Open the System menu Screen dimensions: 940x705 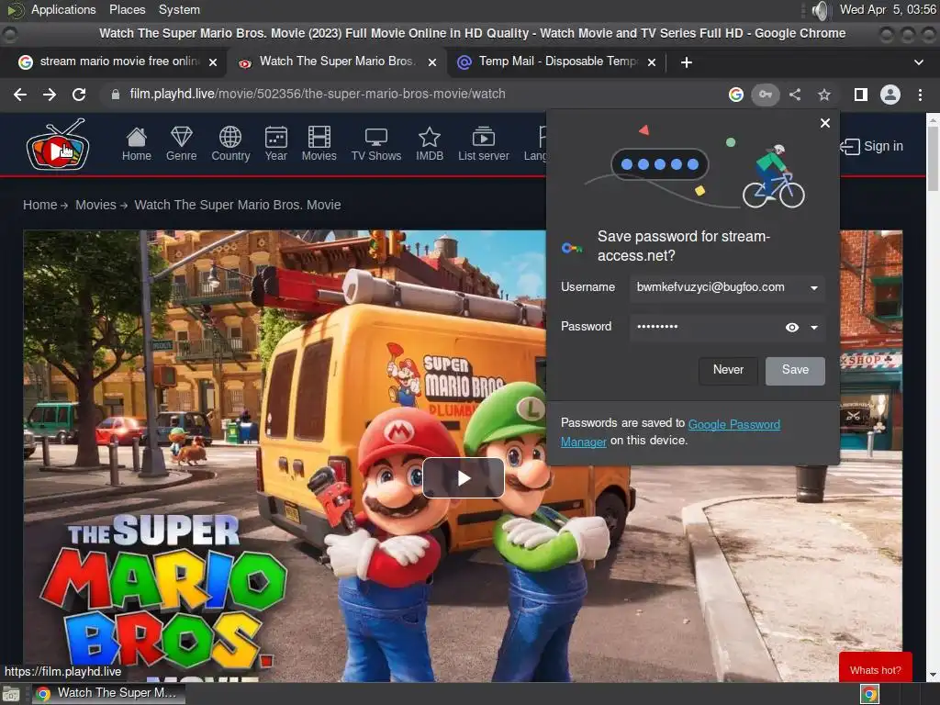pos(179,9)
